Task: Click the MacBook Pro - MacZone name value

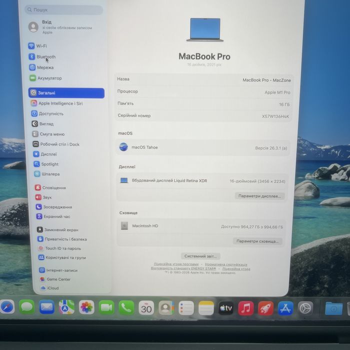Action: pos(266,80)
